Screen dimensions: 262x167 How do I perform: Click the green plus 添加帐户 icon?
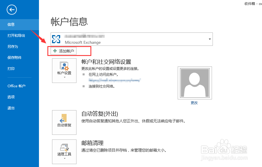[x=55, y=51]
